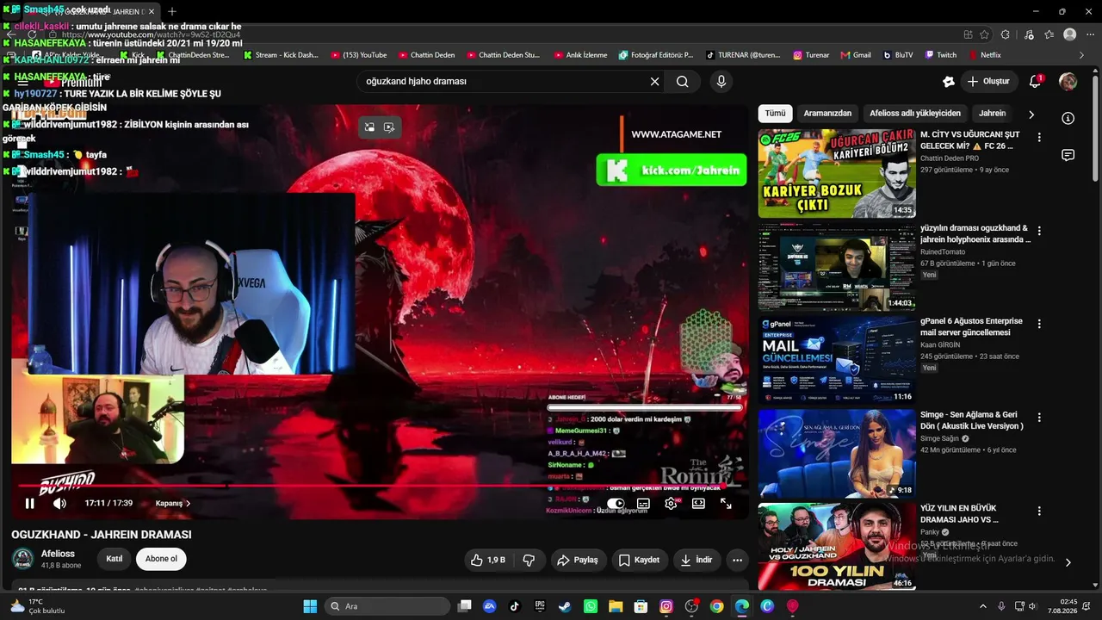Dislike the video
Screen dimensions: 1102x620
click(x=529, y=560)
